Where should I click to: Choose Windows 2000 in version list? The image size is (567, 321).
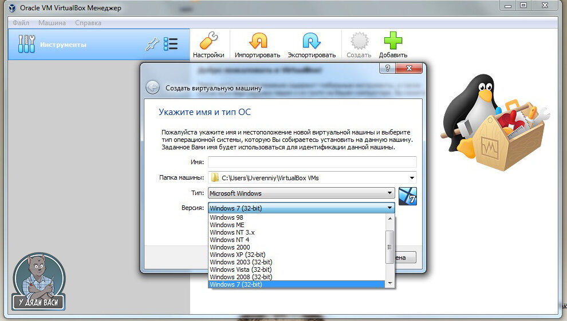point(297,247)
